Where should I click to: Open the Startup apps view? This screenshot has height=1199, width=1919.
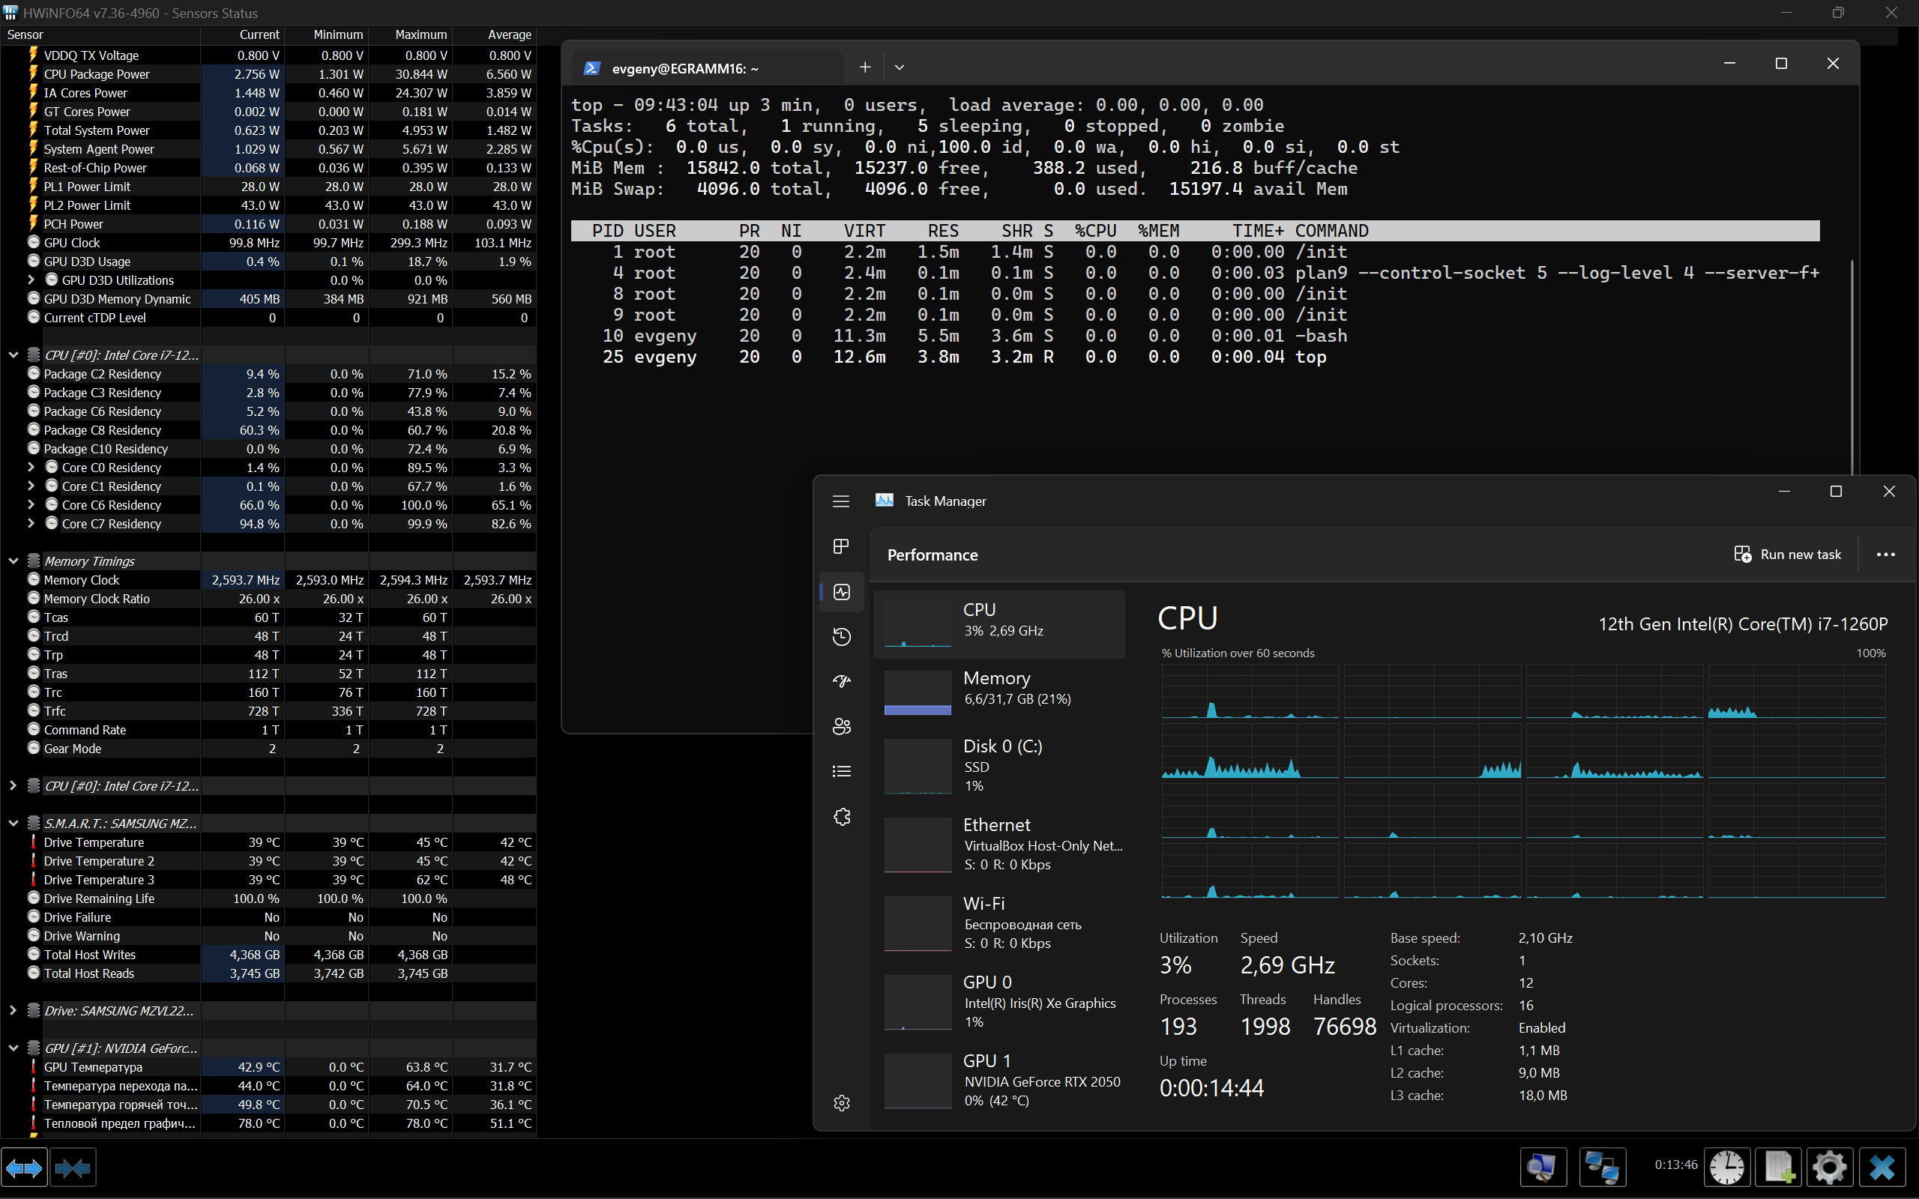840,680
